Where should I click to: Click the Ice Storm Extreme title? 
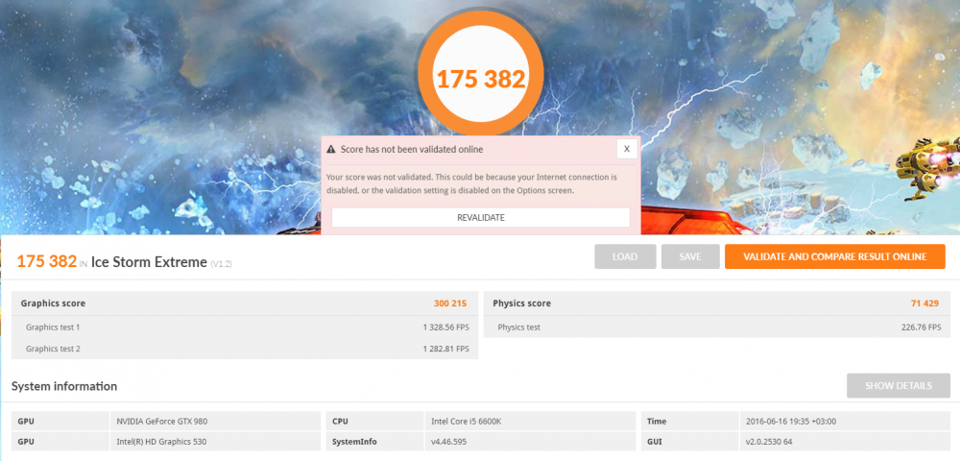[149, 262]
